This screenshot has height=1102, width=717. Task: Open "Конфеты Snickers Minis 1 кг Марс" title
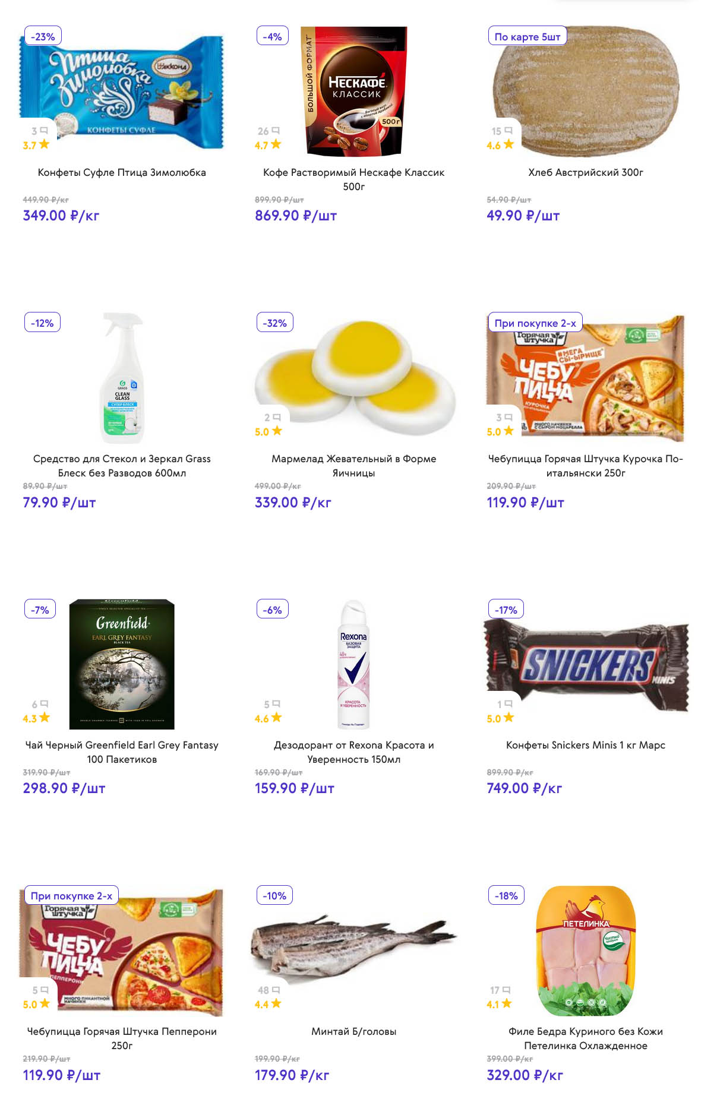tap(585, 745)
